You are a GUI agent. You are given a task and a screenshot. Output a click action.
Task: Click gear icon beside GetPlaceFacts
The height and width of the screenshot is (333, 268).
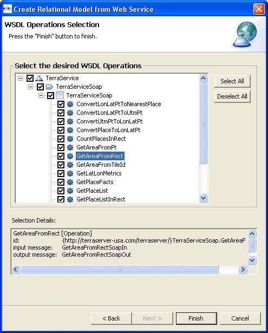click(70, 182)
